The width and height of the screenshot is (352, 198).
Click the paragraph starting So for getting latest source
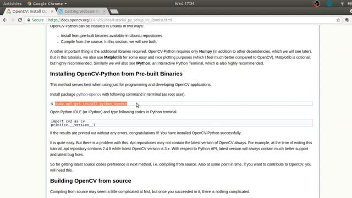[181, 167]
